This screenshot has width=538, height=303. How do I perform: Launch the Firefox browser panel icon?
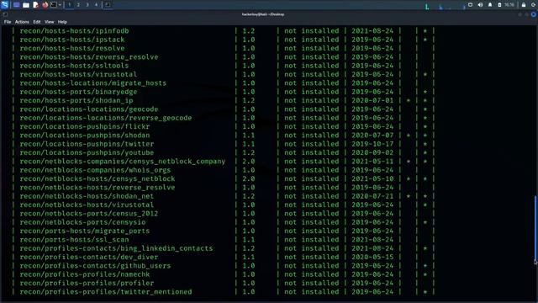click(x=45, y=5)
